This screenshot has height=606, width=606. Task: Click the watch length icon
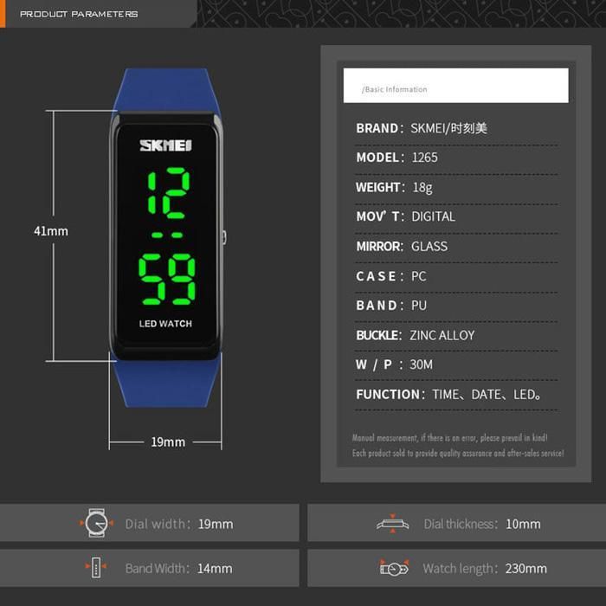pos(394,568)
